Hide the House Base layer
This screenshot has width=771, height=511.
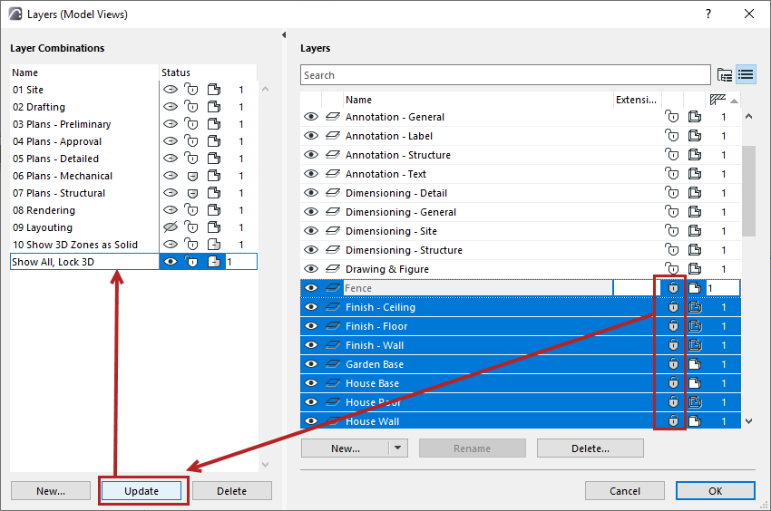(311, 383)
